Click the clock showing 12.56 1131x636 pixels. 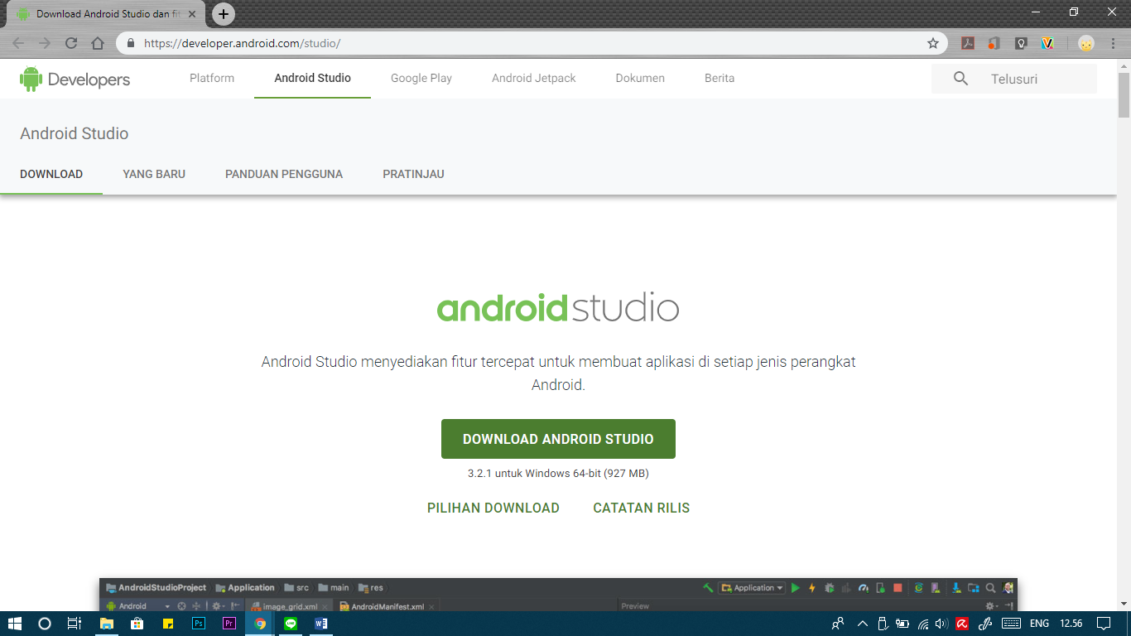[1071, 624]
